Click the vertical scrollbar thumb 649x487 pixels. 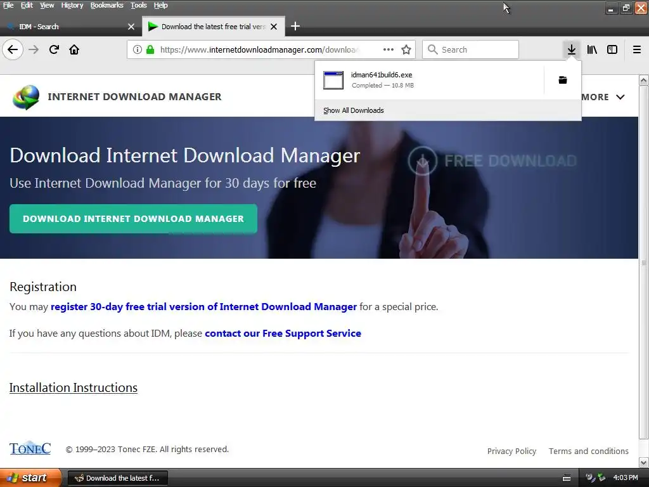(644, 262)
